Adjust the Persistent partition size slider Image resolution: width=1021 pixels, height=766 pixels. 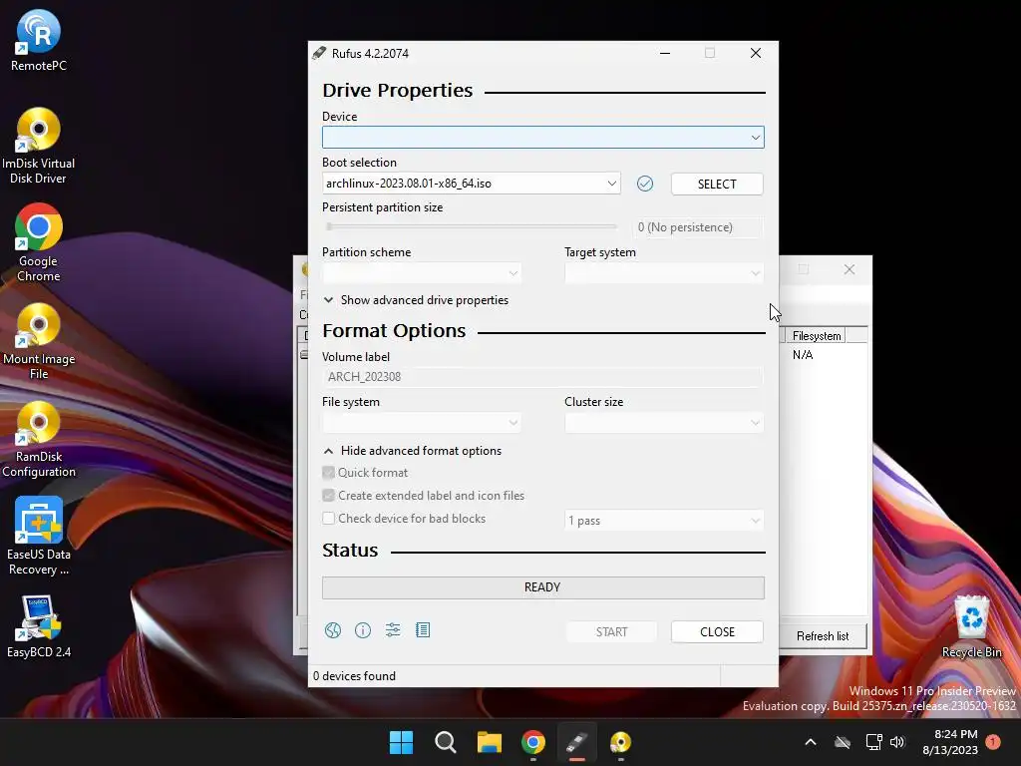[x=472, y=226]
